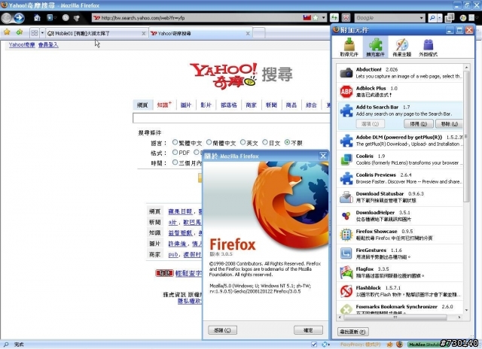Click the green reload button
Viewport: 482px width, 349px height.
(334, 18)
